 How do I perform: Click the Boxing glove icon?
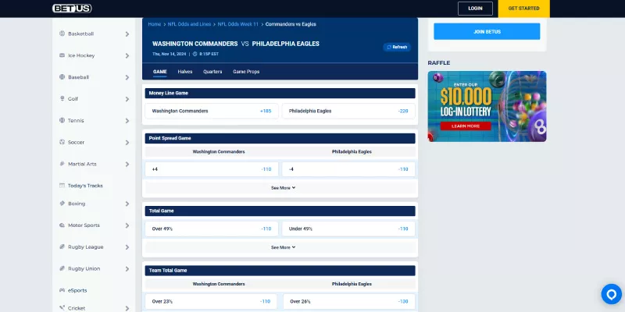click(62, 204)
